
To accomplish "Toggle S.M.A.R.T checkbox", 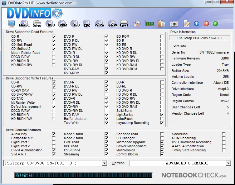I will click(54, 154).
